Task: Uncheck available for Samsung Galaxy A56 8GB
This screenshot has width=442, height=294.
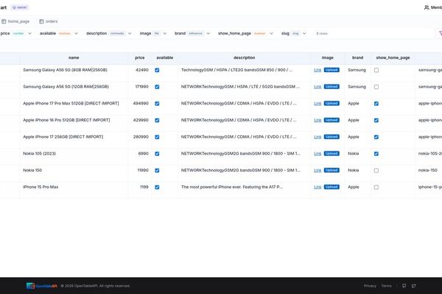Action: point(157,70)
